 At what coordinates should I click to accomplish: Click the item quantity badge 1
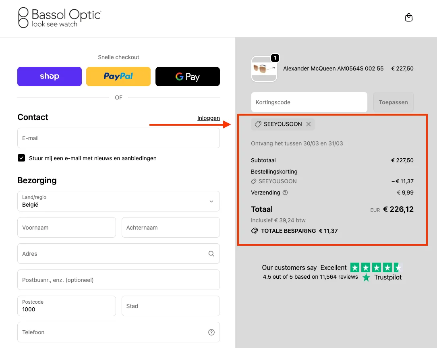[x=275, y=58]
